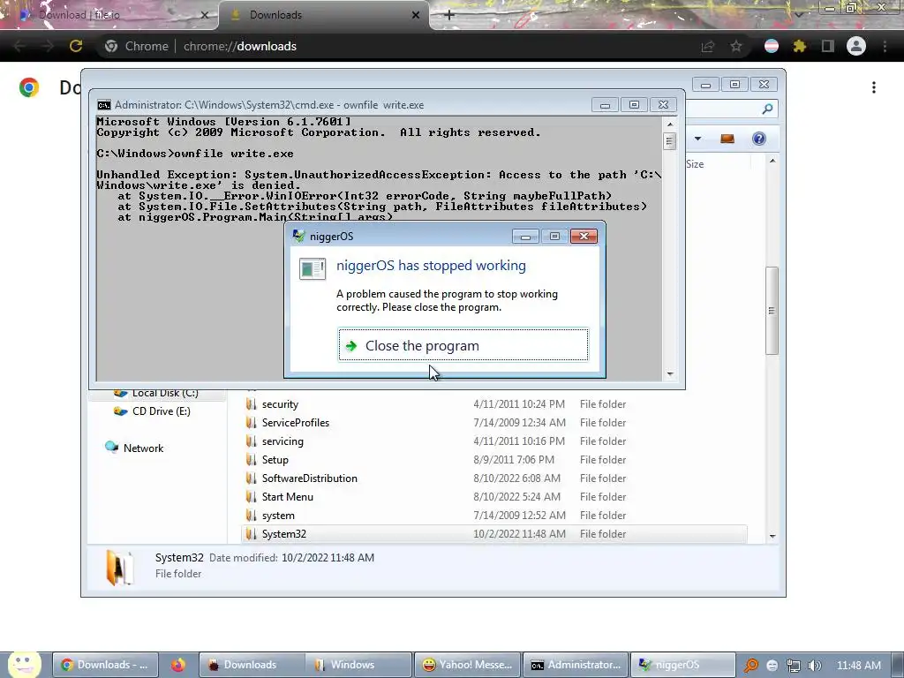Bookmark this page with the star icon
The image size is (904, 678).
click(735, 46)
